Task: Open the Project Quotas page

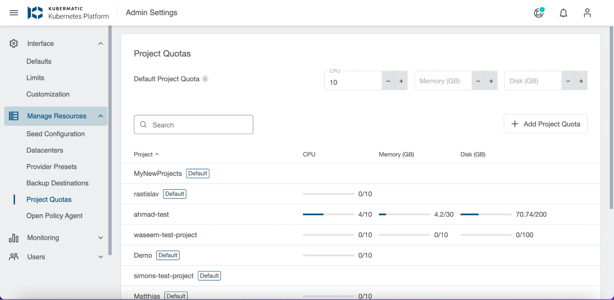Action: click(49, 199)
